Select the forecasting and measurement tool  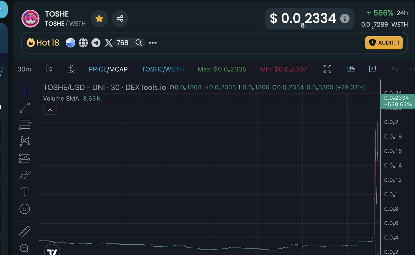[x=25, y=158]
